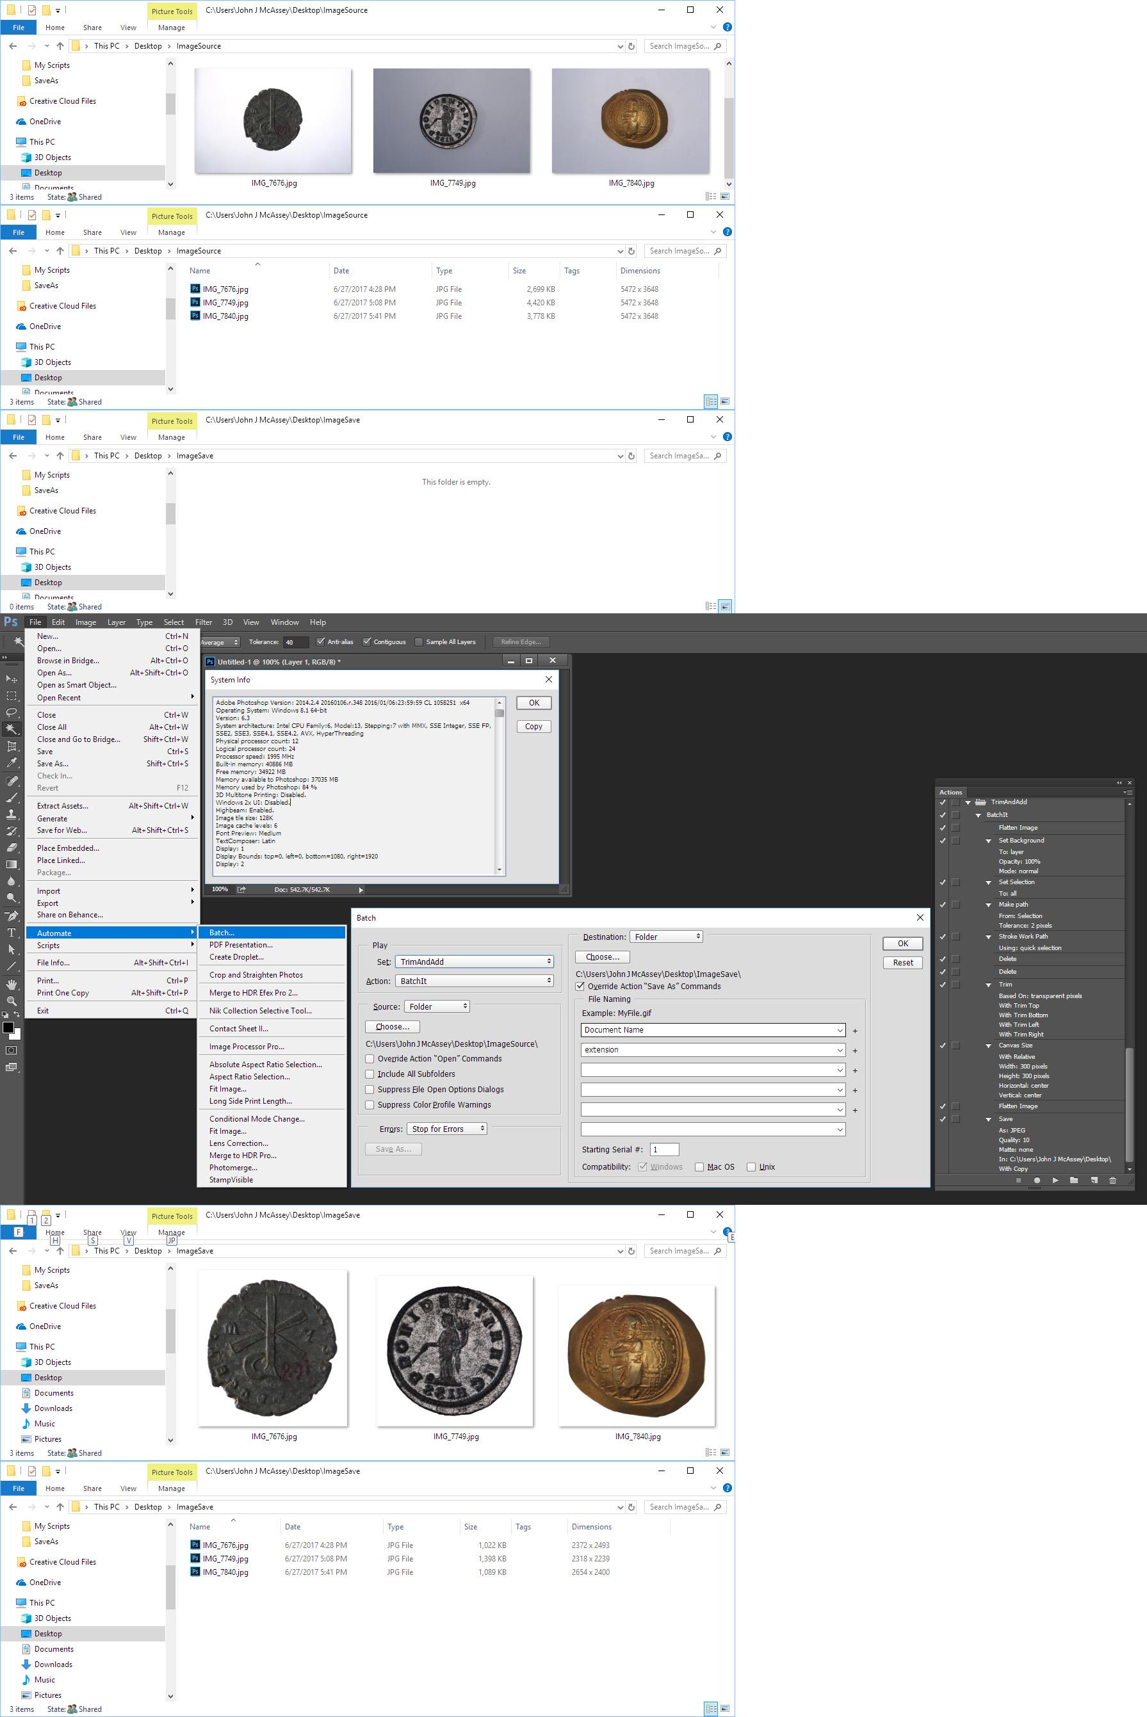Screen dimensions: 1147x1717
Task: Select the Lasso tool
Action: 12,713
